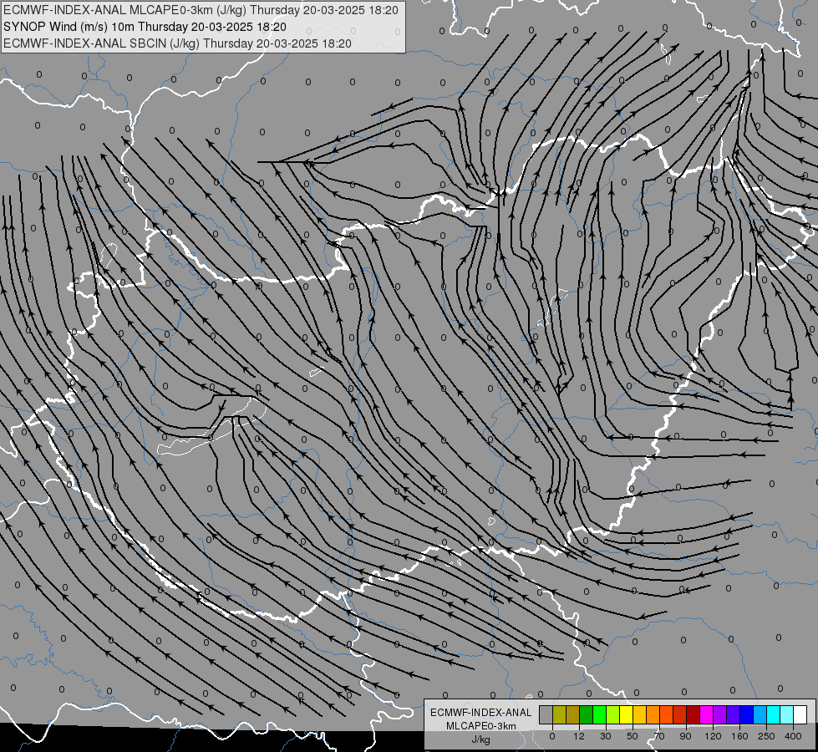
Task: Select the dark red legend swatch
Action: [693, 715]
